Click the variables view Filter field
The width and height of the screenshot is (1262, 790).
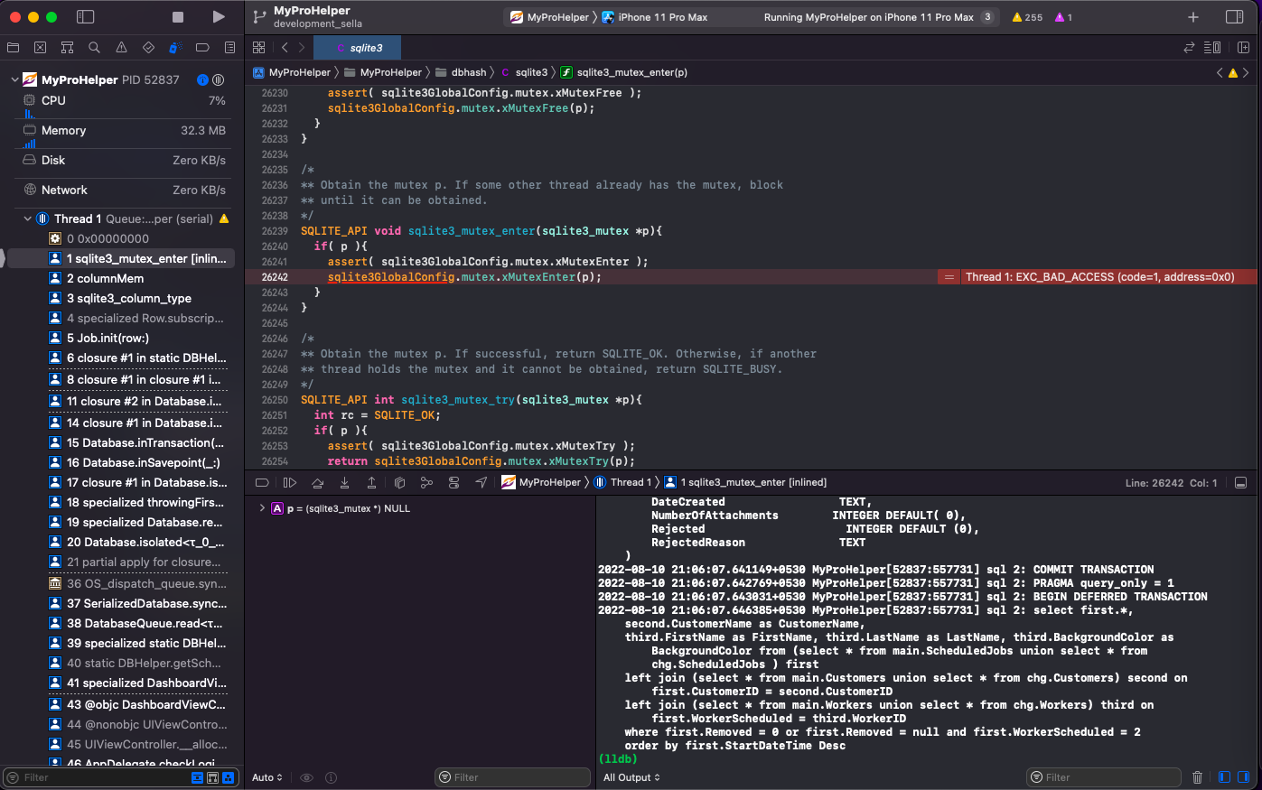[512, 777]
